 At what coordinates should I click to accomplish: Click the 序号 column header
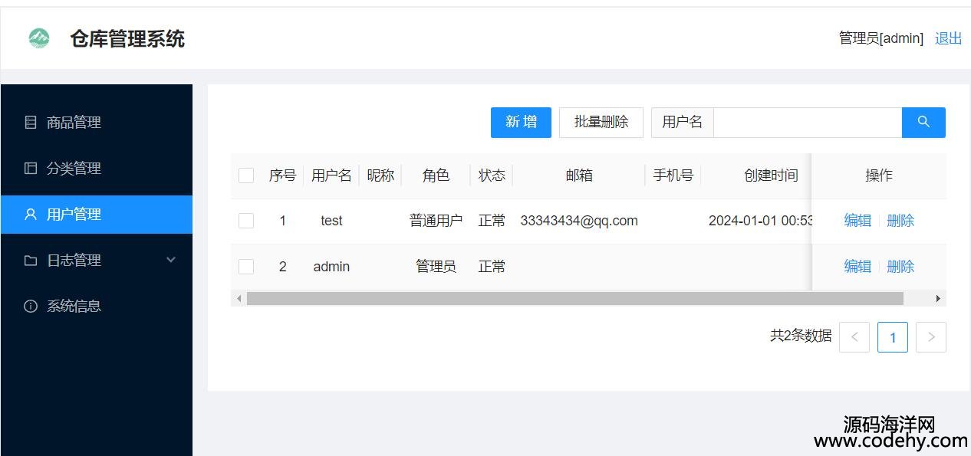[282, 176]
